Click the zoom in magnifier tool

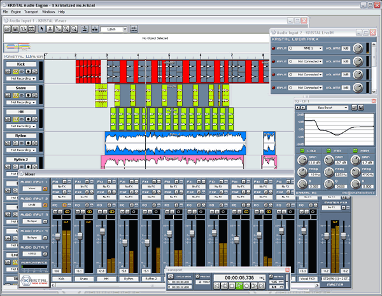[x=66, y=29]
